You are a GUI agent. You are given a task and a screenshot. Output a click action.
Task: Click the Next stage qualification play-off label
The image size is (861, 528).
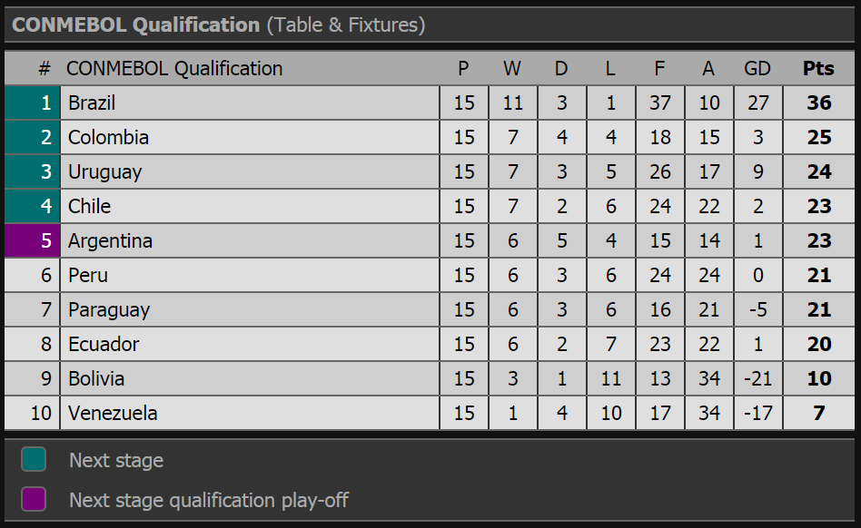point(209,500)
